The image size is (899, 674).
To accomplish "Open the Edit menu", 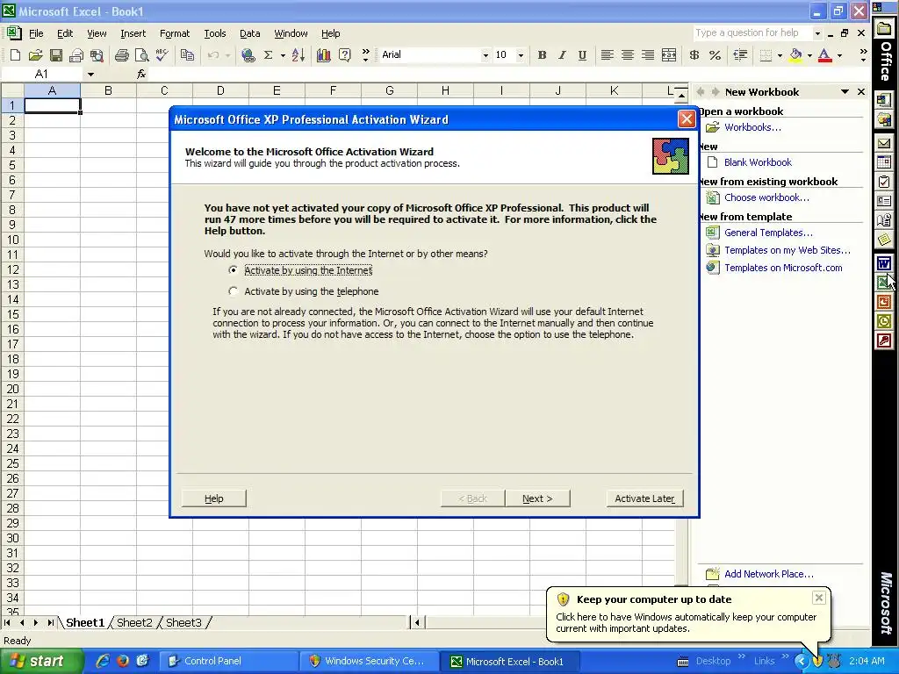I will [x=65, y=33].
